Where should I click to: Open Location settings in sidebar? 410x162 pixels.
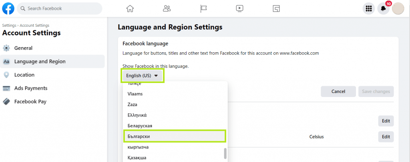pyautogui.click(x=52, y=75)
